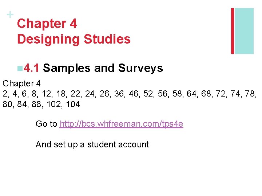
Task: Select the 'Chapter 4' title line
Action: coord(47,24)
